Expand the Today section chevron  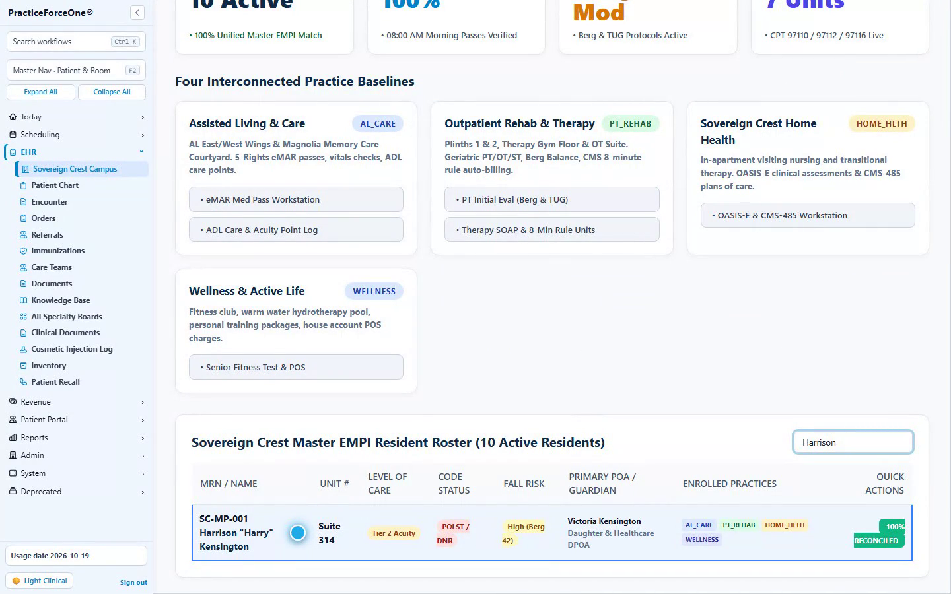[x=142, y=117]
